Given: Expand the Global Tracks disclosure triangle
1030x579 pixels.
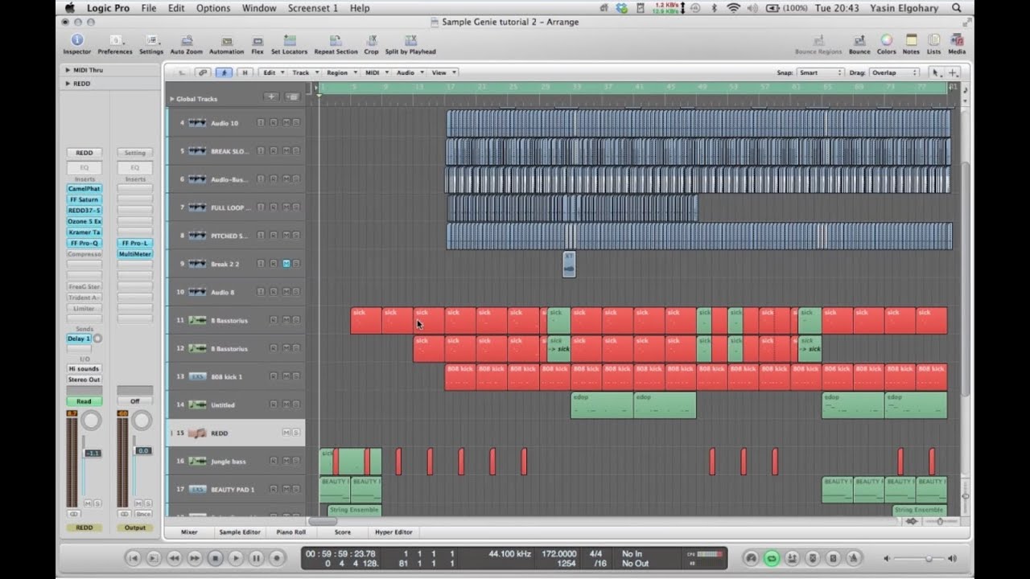Looking at the screenshot, I should tap(171, 99).
